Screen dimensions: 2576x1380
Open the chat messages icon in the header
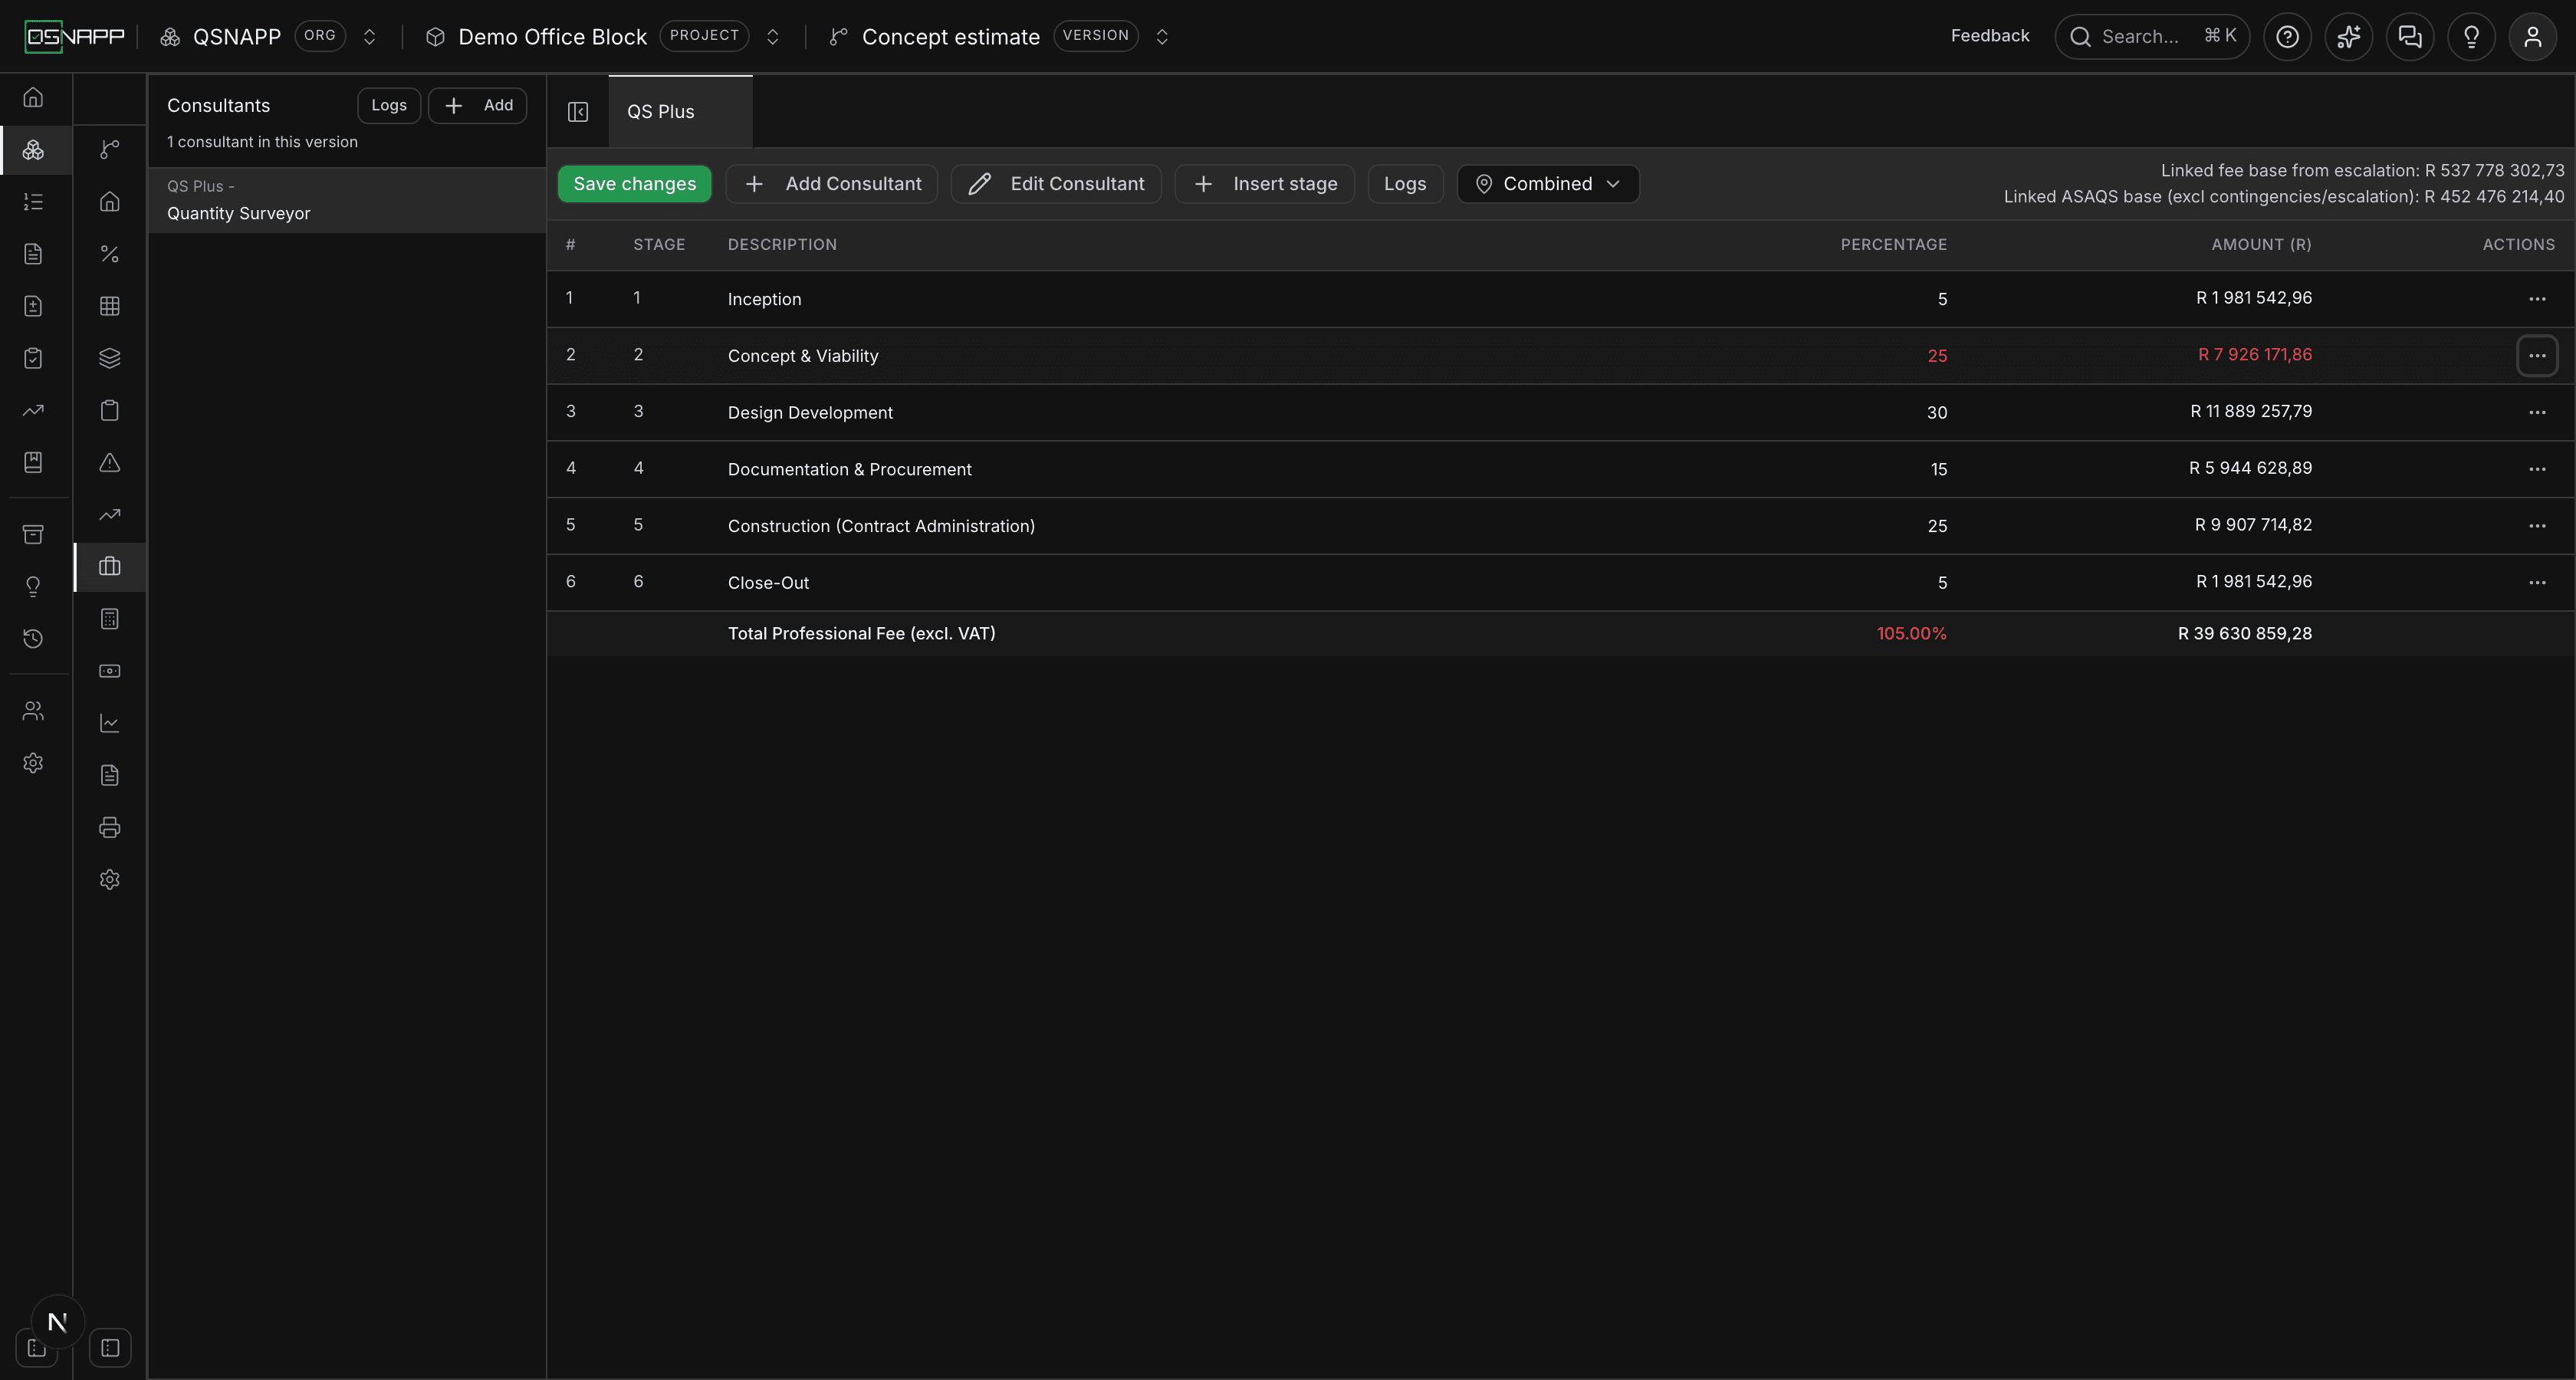pyautogui.click(x=2410, y=37)
